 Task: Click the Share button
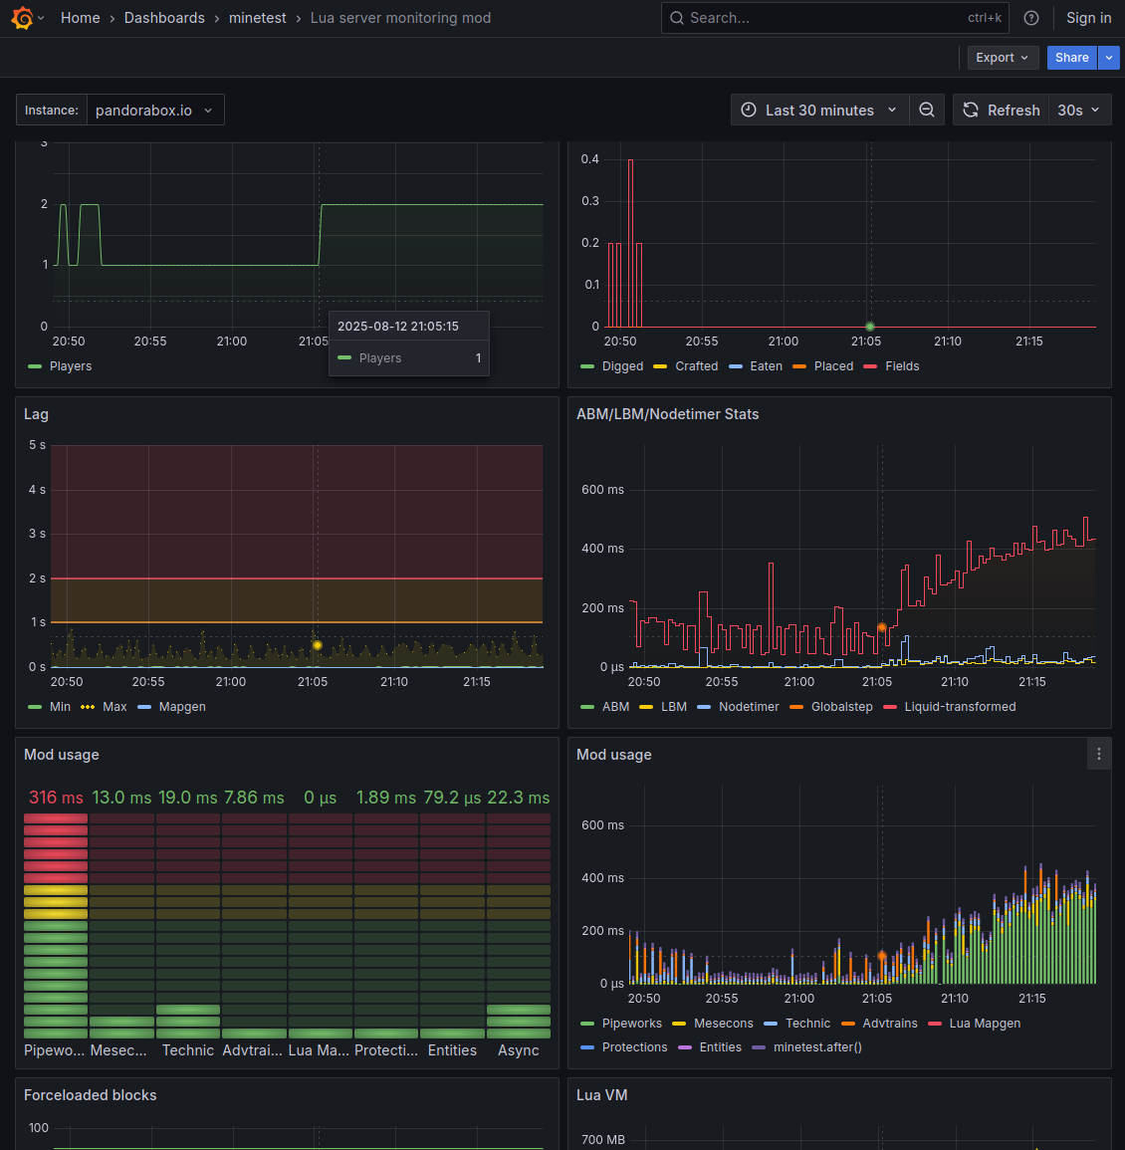1071,58
